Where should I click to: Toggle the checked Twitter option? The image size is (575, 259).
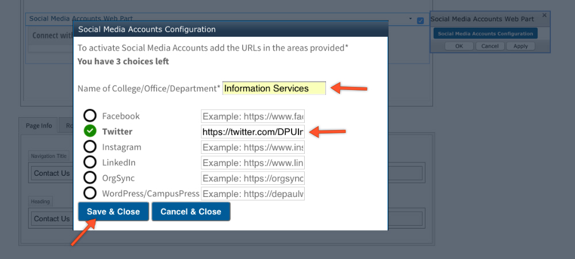90,131
